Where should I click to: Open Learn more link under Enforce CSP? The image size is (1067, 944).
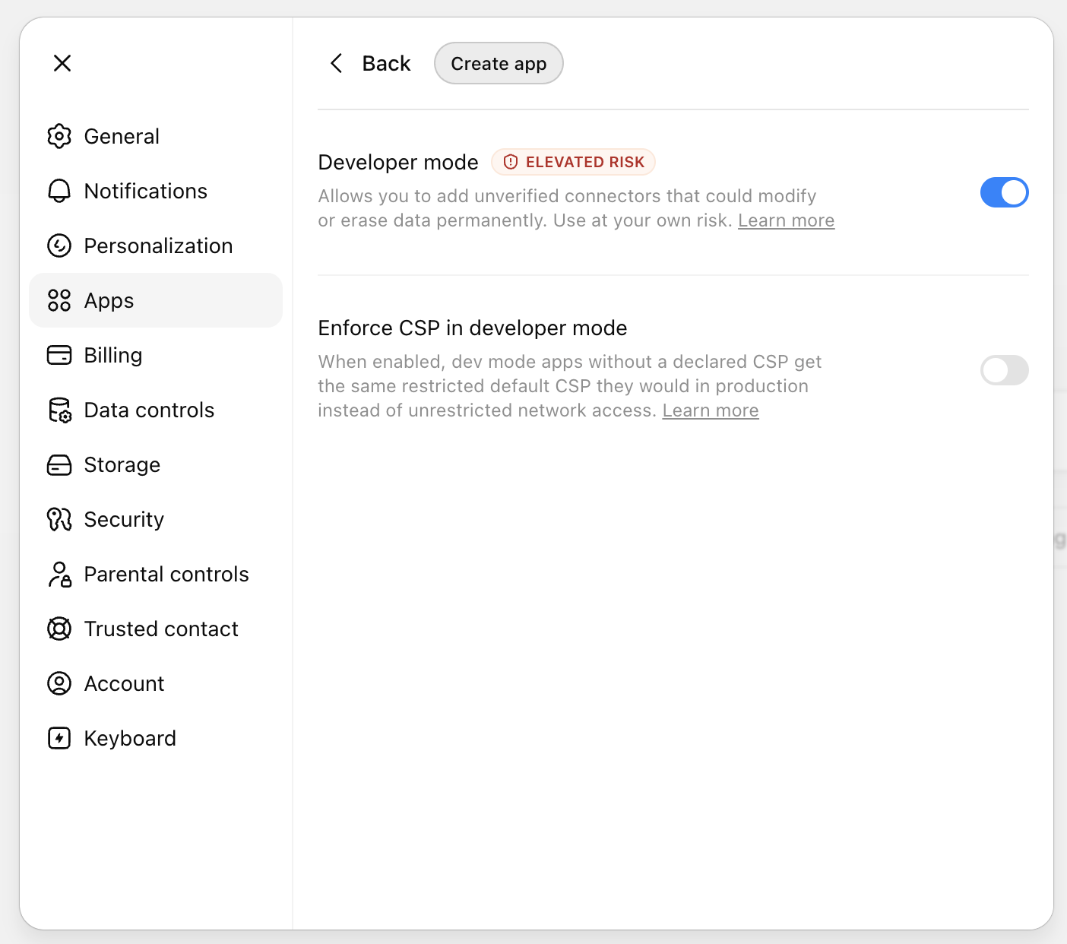[711, 410]
